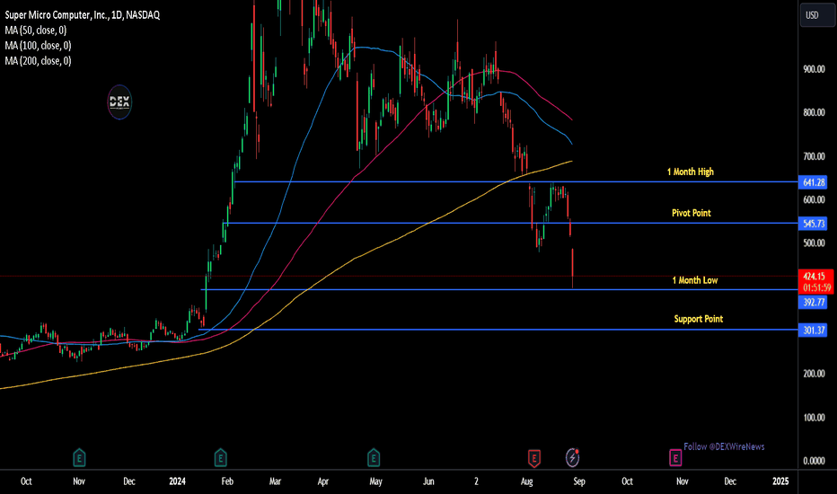Click the red earnings E icon above Aug
The image size is (837, 494).
(x=534, y=458)
